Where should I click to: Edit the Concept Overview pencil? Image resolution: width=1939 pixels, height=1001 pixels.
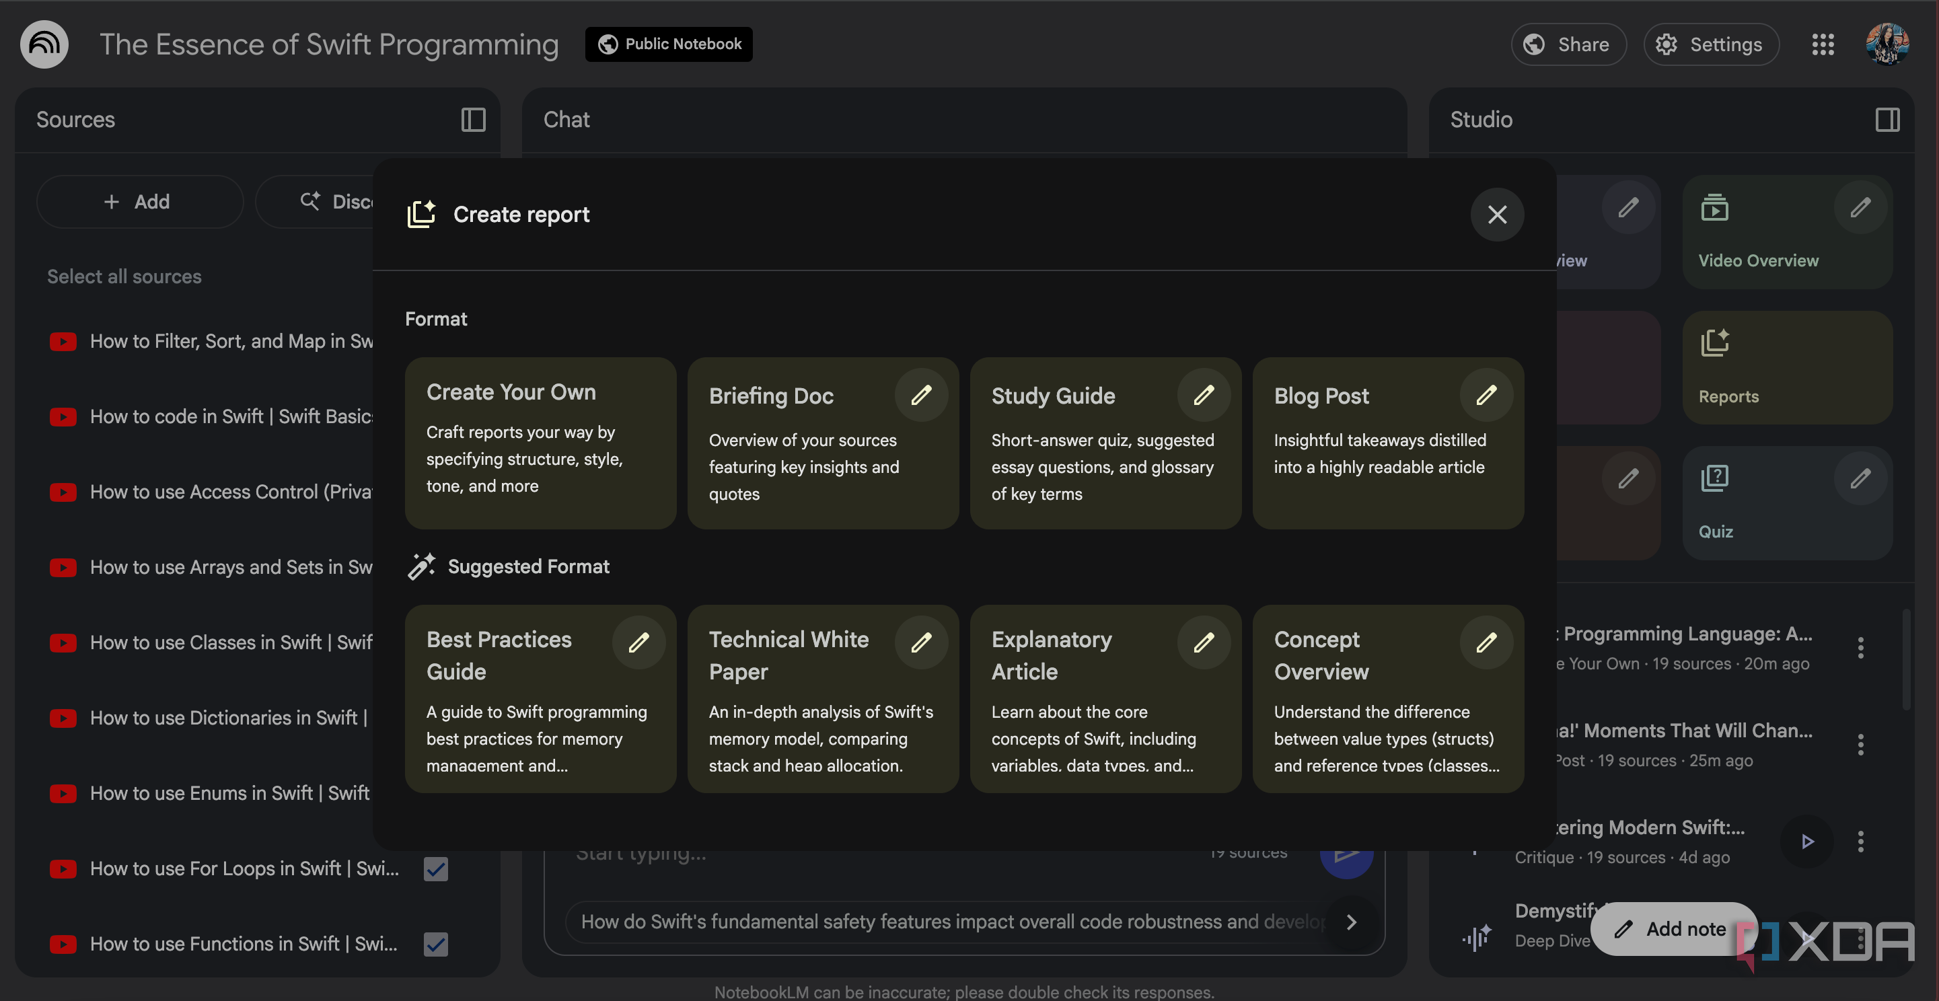[1486, 642]
